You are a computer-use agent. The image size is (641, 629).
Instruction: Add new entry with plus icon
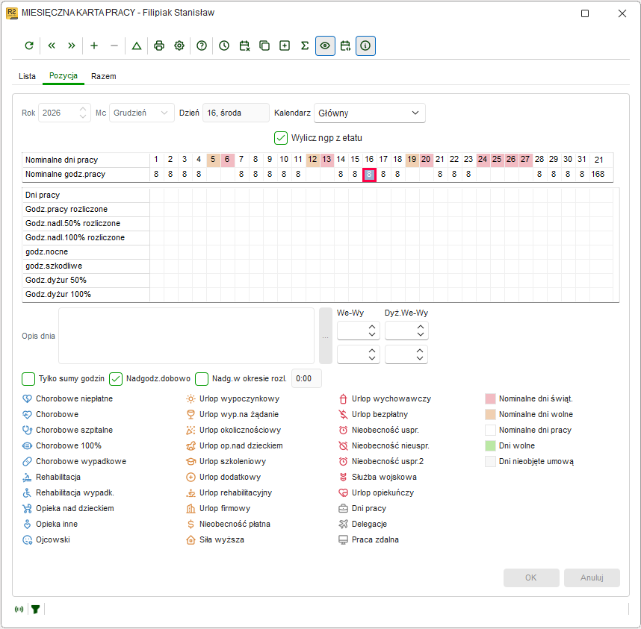[94, 46]
